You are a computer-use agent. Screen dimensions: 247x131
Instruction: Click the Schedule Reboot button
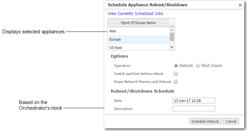(205, 121)
